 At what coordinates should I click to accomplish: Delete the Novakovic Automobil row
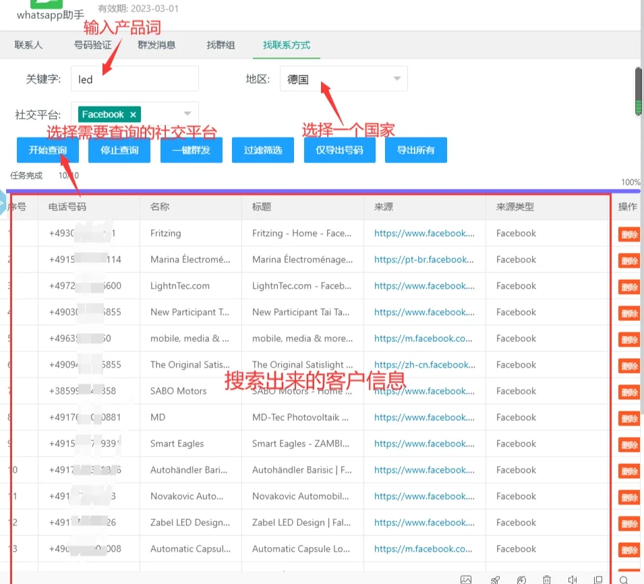pos(628,498)
